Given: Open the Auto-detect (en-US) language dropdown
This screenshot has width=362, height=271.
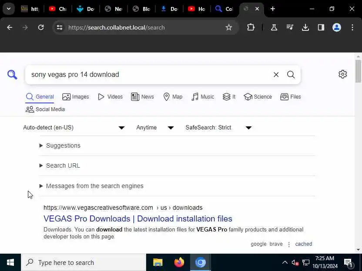Looking at the screenshot, I should pos(74,127).
